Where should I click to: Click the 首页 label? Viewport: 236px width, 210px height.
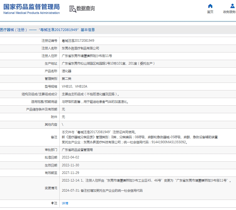click(x=210, y=12)
